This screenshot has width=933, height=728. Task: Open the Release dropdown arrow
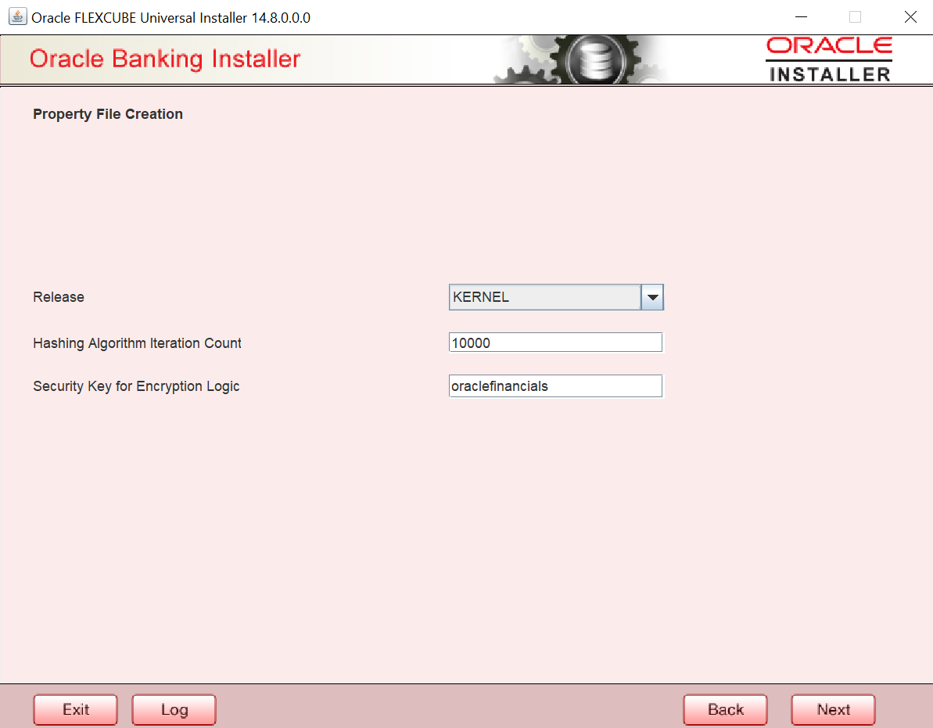tap(652, 297)
